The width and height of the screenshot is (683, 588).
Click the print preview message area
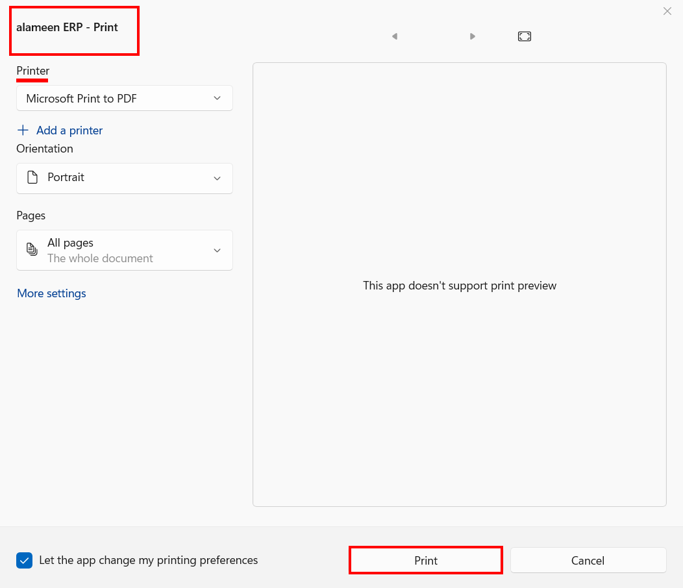coord(459,286)
